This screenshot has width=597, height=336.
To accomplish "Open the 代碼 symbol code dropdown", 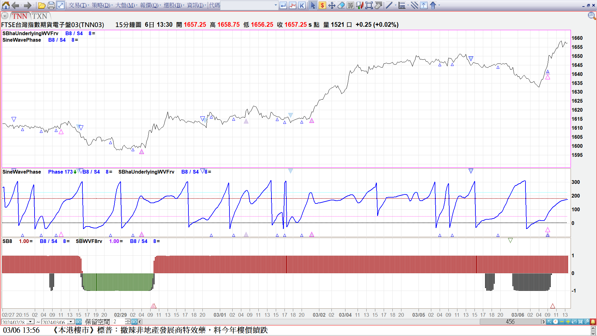I will point(275,5).
